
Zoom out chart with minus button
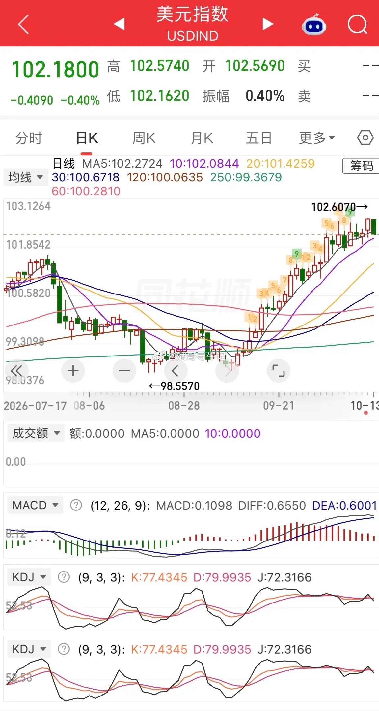124,371
